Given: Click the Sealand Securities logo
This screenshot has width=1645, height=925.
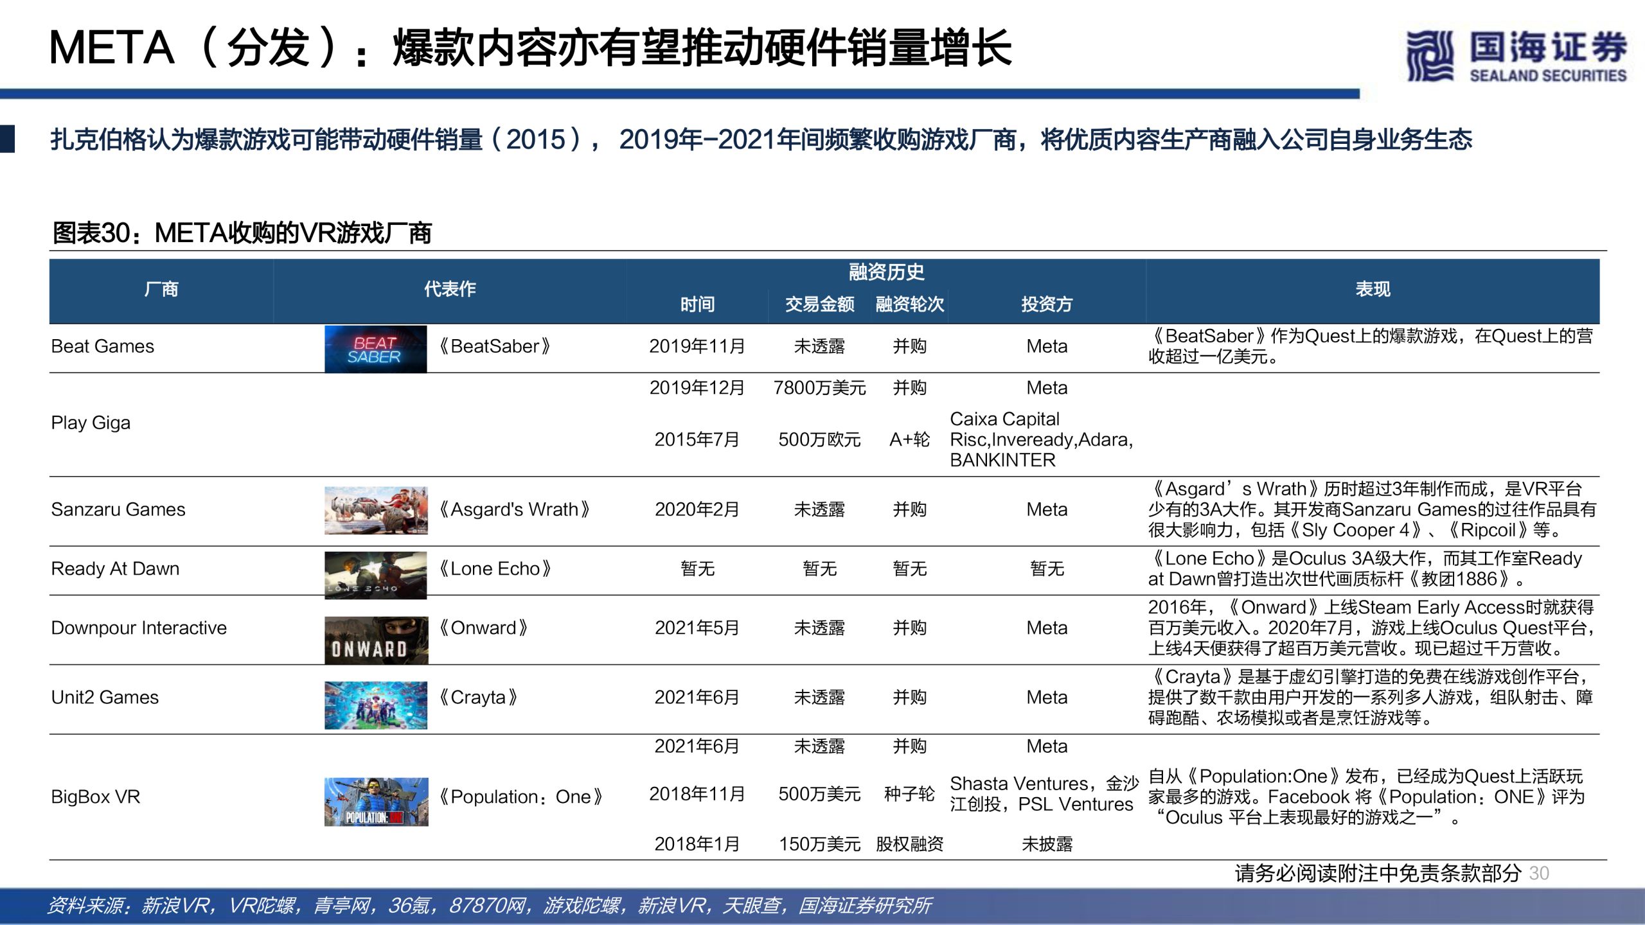Looking at the screenshot, I should tap(1516, 57).
